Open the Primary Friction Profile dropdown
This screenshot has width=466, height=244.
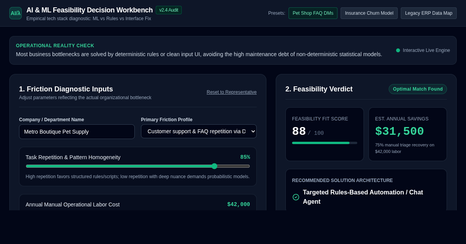(x=199, y=131)
